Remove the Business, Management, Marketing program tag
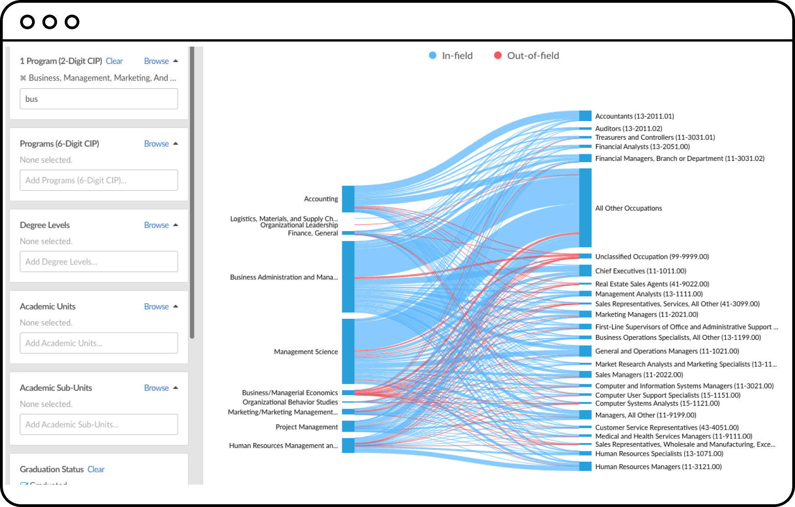Viewport: 795px width, 507px height. pyautogui.click(x=23, y=78)
